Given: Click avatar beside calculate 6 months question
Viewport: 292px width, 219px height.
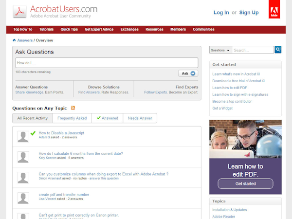Looking at the screenshot, I should (23, 157).
